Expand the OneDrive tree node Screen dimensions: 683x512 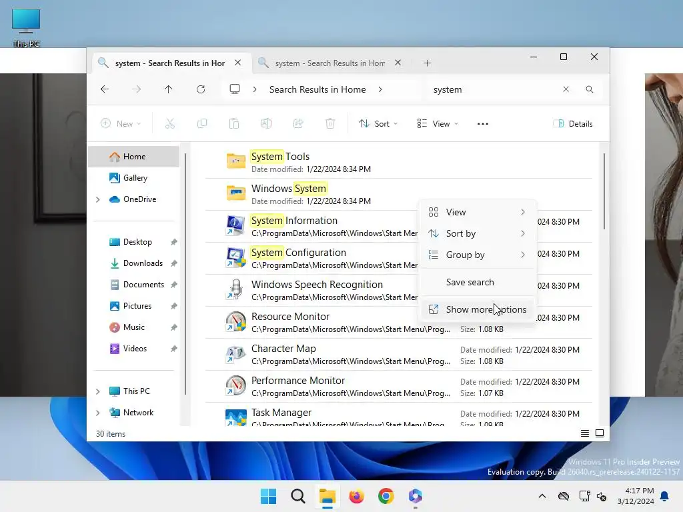point(98,199)
